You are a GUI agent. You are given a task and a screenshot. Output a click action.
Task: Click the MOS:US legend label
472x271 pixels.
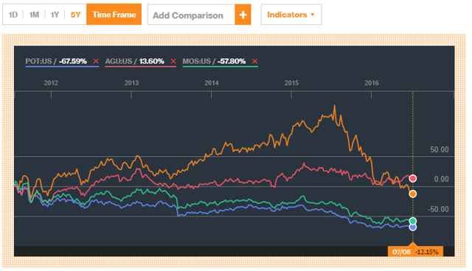coord(196,61)
